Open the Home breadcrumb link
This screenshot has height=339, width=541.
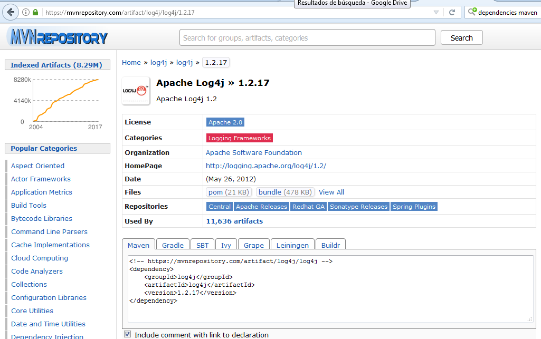pyautogui.click(x=131, y=62)
